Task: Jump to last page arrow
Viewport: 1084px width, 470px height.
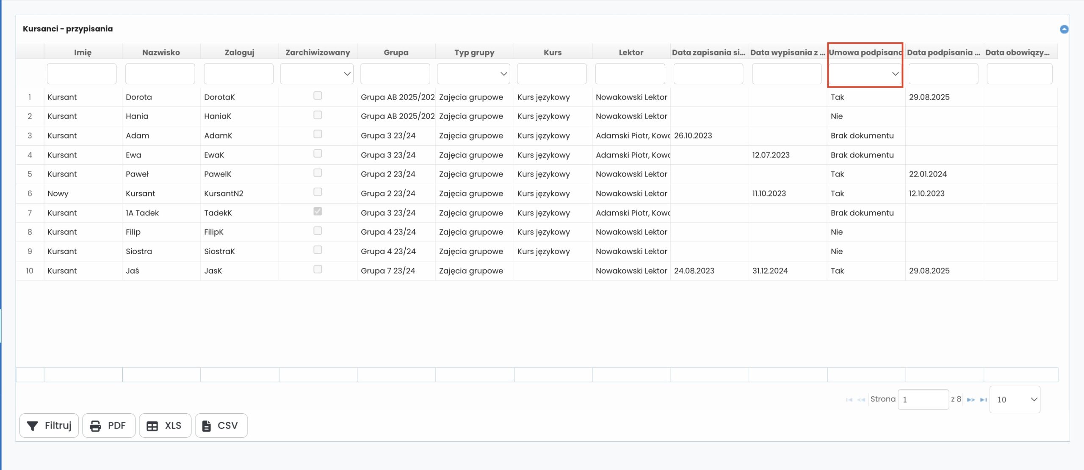Action: 983,400
